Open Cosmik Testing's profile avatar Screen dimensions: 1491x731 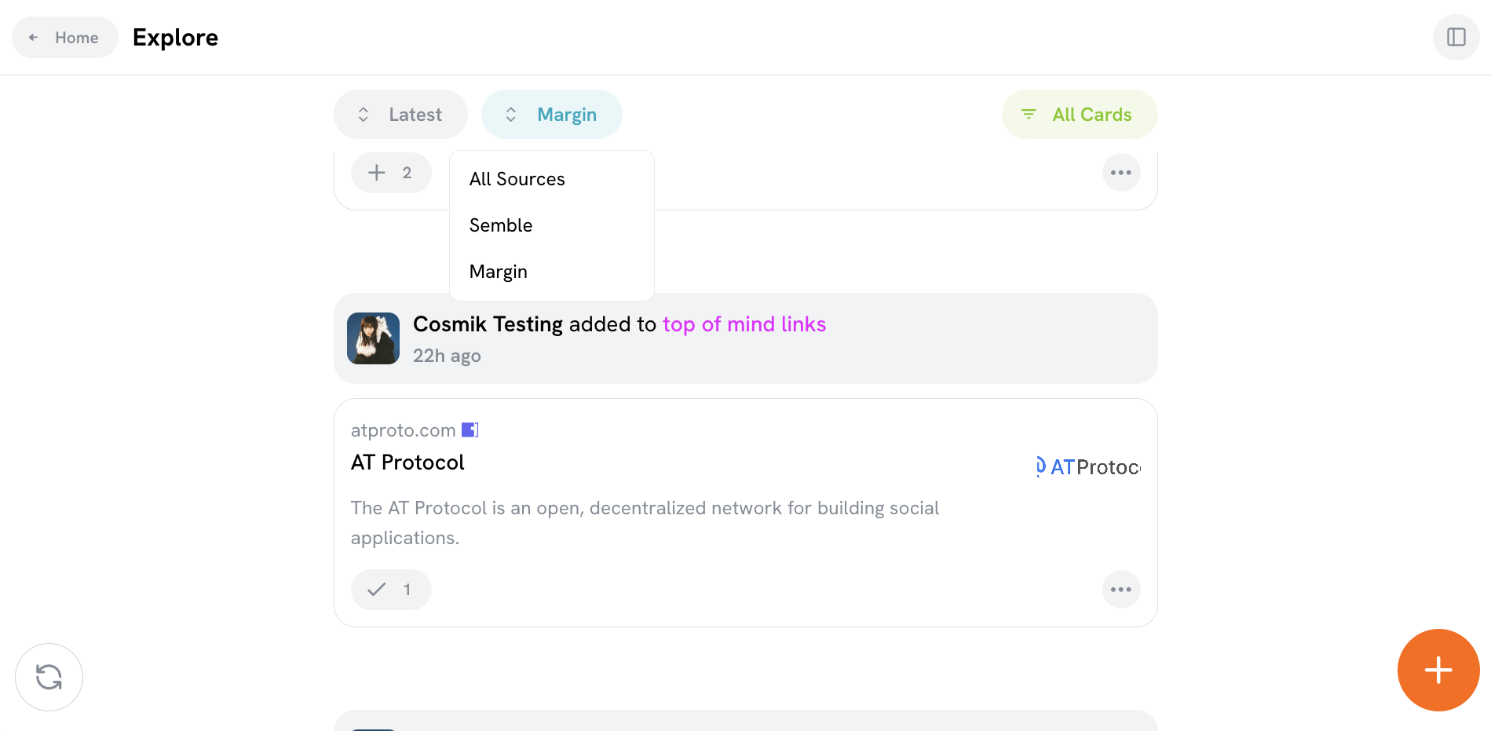point(373,338)
